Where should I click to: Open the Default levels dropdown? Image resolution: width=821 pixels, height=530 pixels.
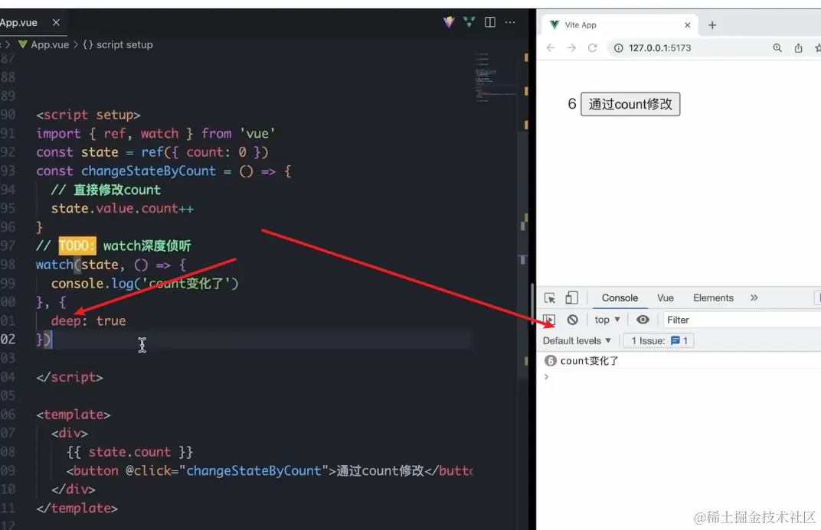577,341
